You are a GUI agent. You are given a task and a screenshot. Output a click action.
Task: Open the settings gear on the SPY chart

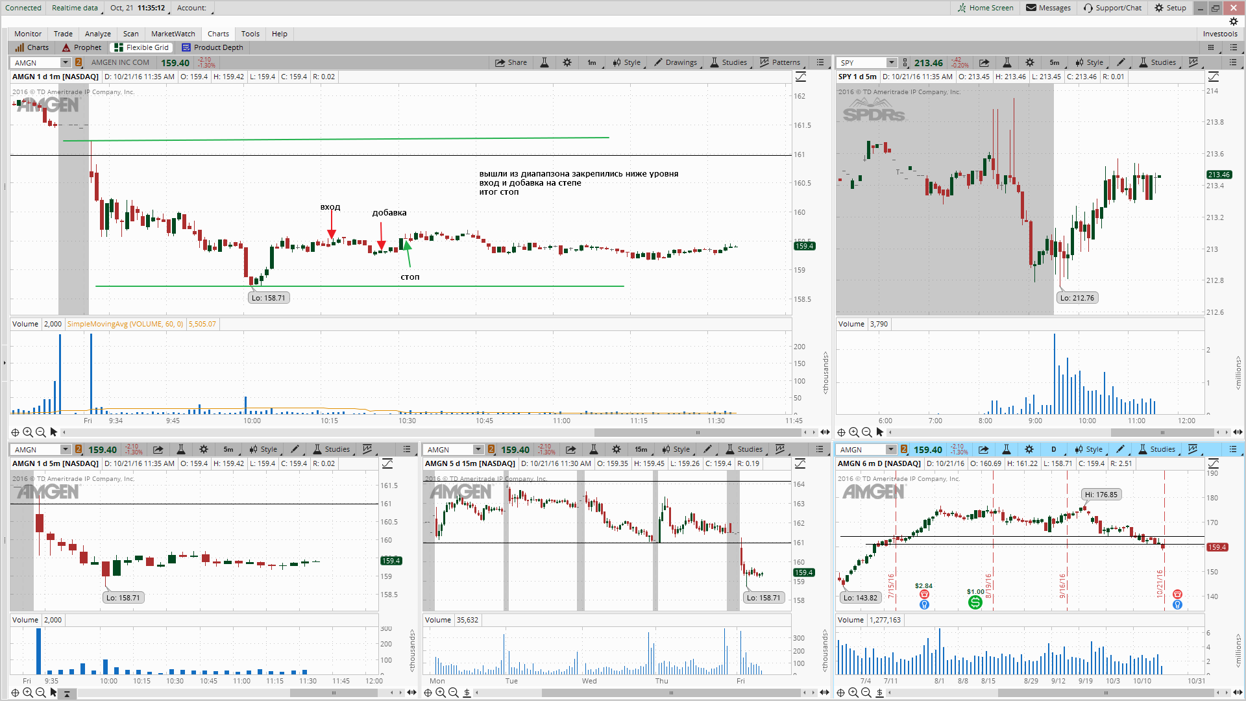(x=1030, y=63)
